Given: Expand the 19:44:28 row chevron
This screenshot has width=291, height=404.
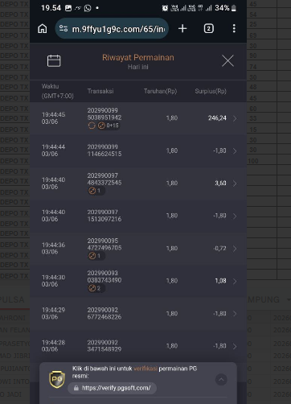Looking at the screenshot, I should 235,346.
